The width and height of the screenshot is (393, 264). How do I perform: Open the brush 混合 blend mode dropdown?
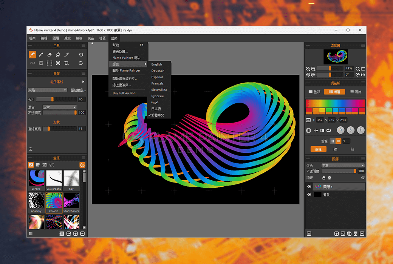click(59, 107)
